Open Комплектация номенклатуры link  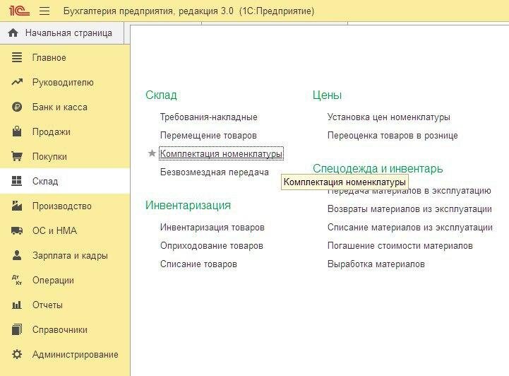tap(222, 153)
